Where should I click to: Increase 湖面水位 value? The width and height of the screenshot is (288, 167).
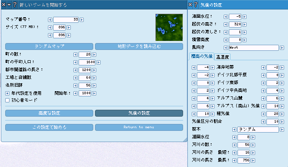(253, 137)
